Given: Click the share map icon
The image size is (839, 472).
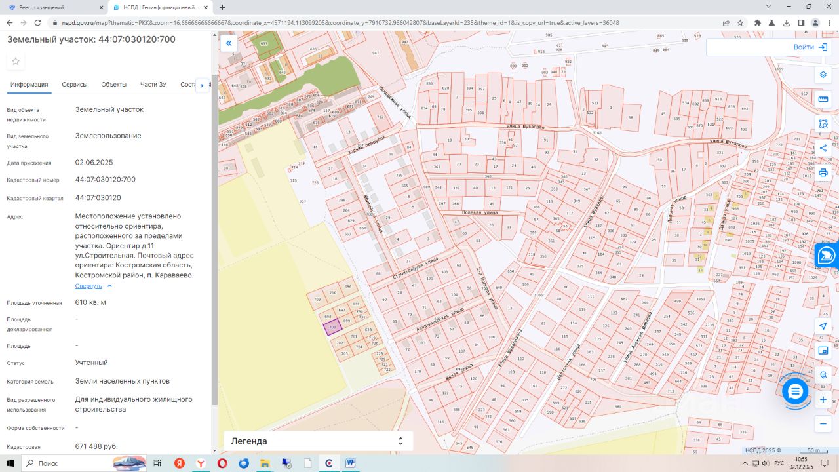Looking at the screenshot, I should pyautogui.click(x=823, y=148).
